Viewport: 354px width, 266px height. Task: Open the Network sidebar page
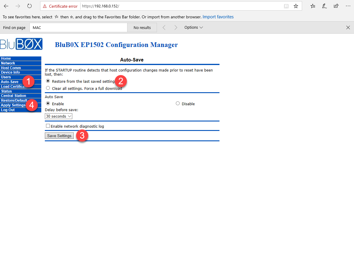(x=8, y=63)
